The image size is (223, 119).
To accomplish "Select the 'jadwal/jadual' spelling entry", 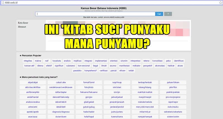I will click(x=117, y=97).
